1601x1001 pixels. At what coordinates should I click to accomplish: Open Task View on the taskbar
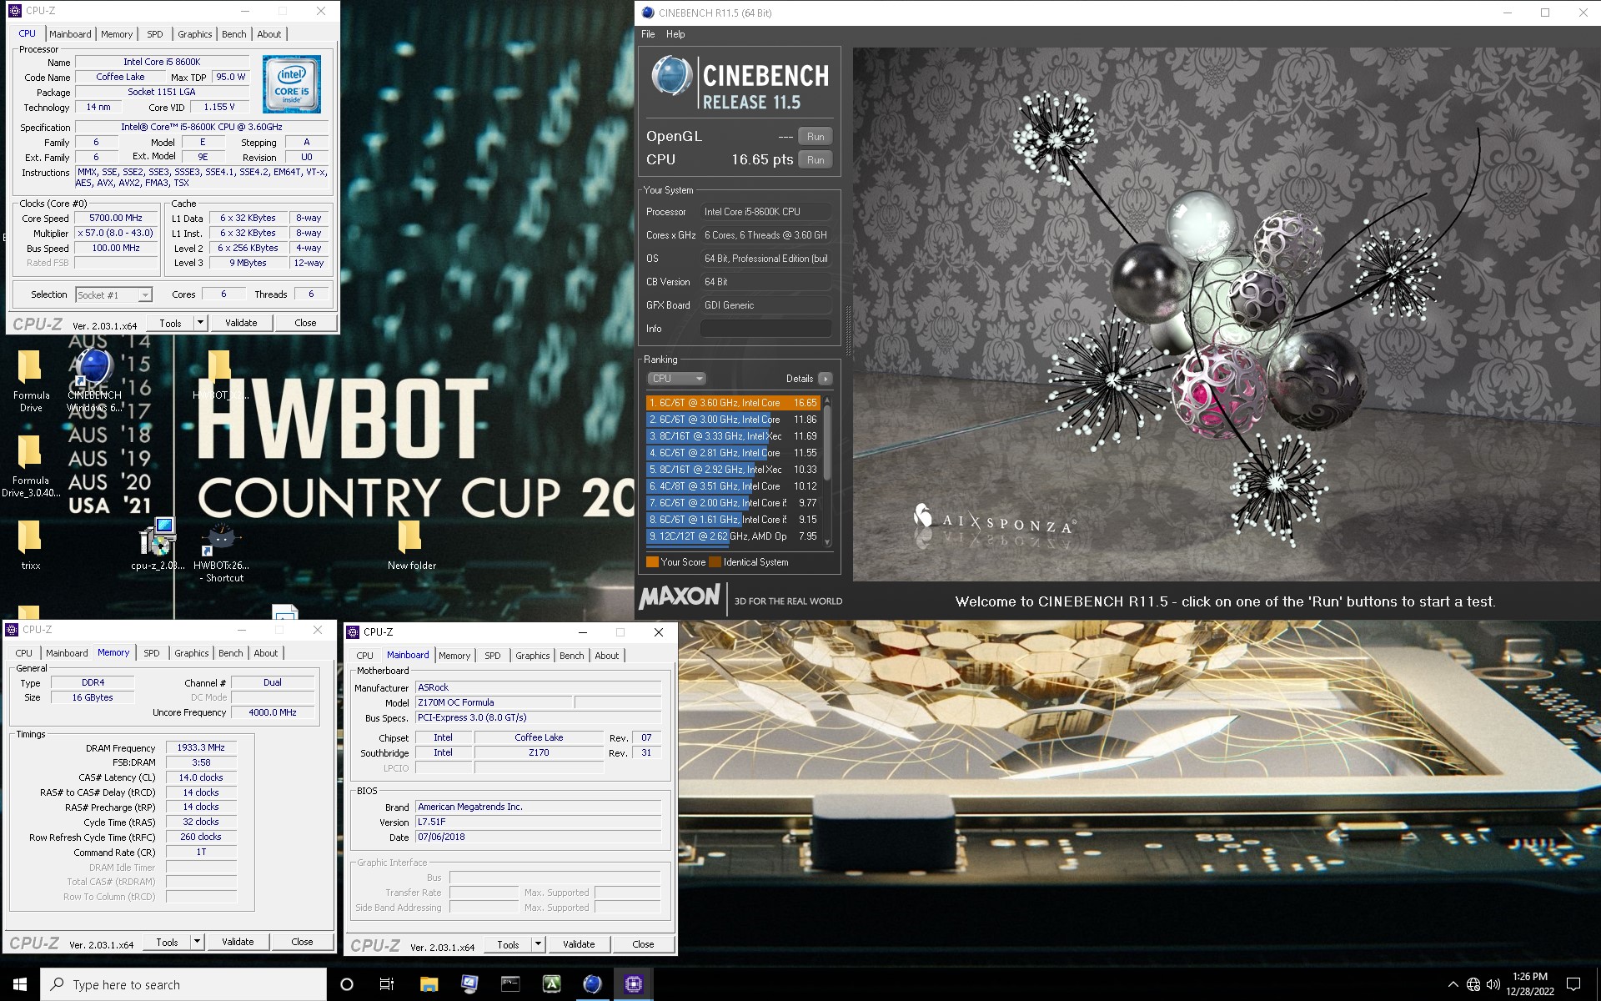(387, 984)
